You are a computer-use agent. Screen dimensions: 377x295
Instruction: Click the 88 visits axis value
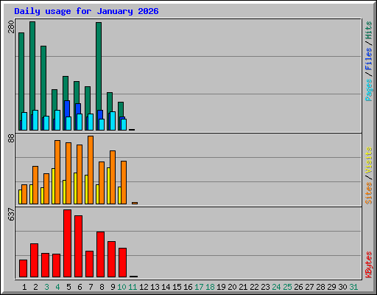click(12, 138)
